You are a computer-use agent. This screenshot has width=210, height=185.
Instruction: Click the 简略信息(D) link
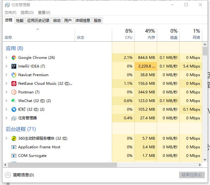pyautogui.click(x=23, y=175)
